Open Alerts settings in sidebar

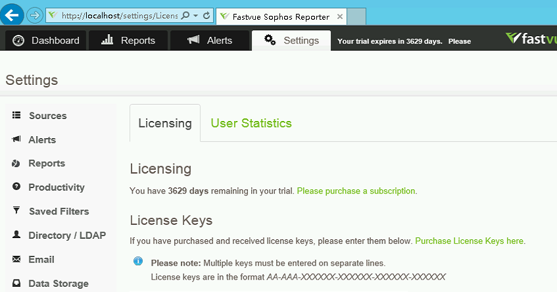coord(42,140)
